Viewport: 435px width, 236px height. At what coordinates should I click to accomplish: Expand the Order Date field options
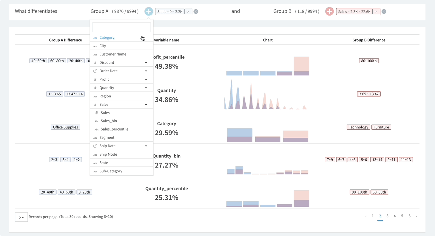[146, 71]
